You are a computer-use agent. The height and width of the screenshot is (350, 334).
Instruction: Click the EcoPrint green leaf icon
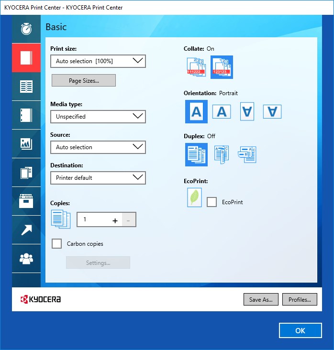[x=194, y=197]
